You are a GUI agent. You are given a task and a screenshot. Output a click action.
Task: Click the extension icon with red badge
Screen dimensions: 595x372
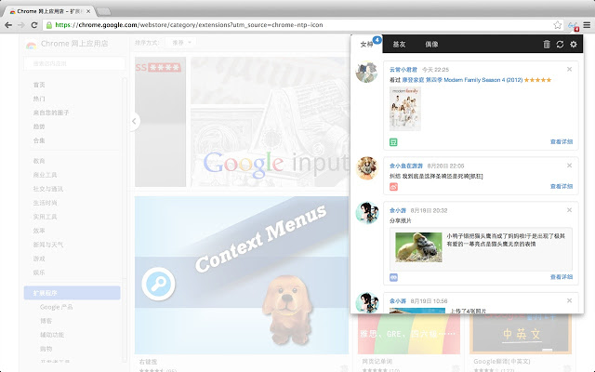[573, 25]
